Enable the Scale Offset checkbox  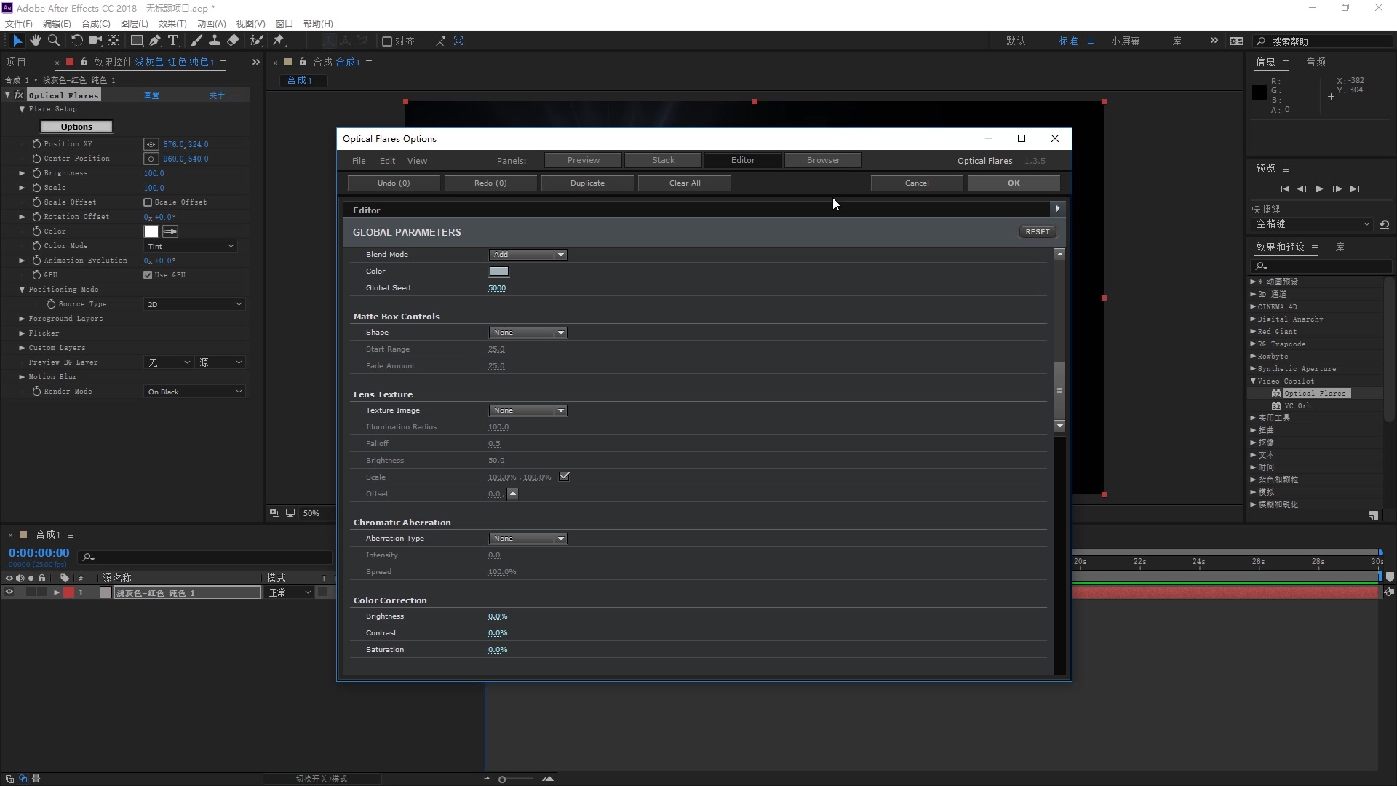(148, 202)
